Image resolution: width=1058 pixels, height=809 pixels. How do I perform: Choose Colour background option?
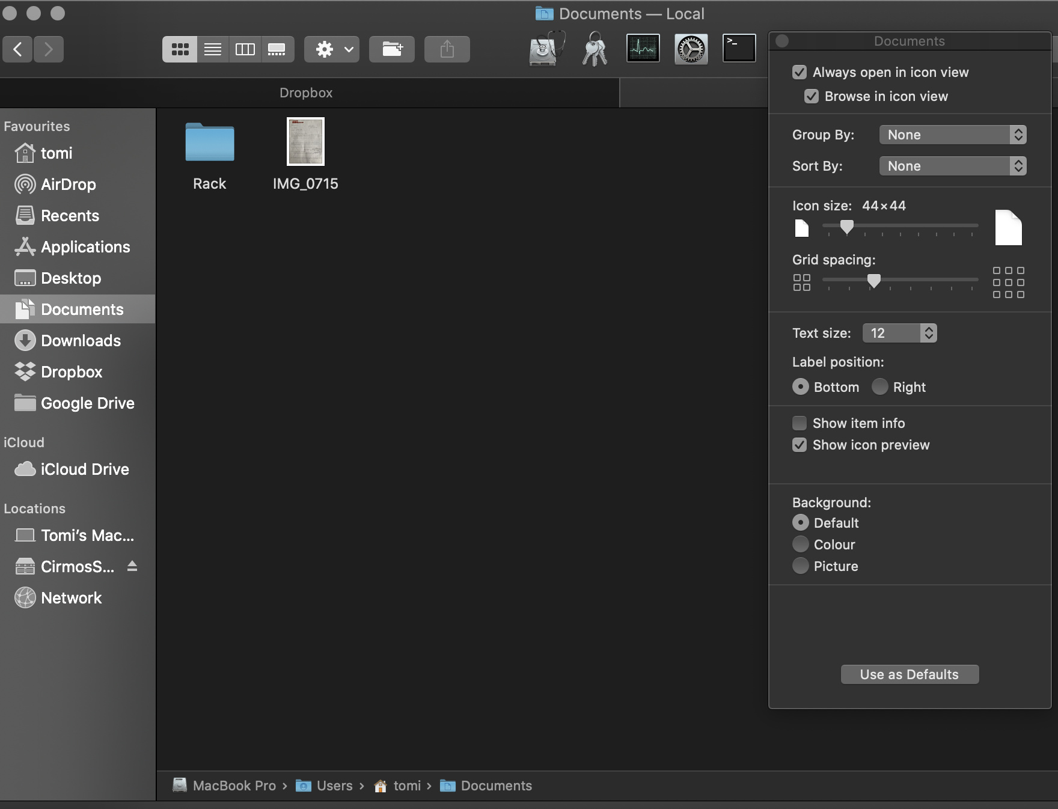pyautogui.click(x=801, y=545)
